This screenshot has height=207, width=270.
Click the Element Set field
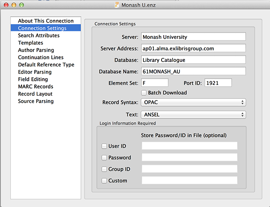coord(155,83)
